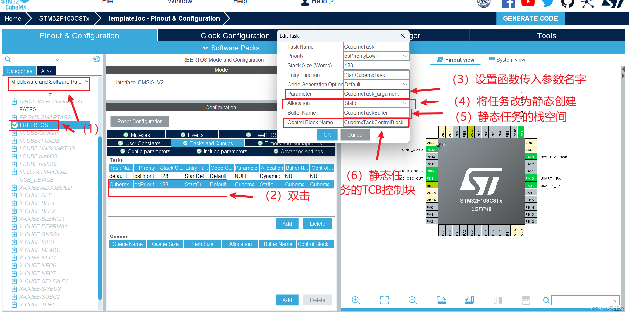Viewport: 629px width, 314px height.
Task: Open the YouTube link icon
Action: [528, 3]
